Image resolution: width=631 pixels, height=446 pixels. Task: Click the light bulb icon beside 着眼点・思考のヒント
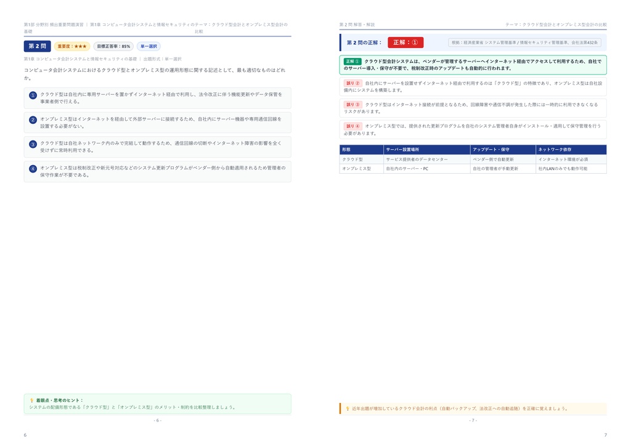pyautogui.click(x=32, y=400)
